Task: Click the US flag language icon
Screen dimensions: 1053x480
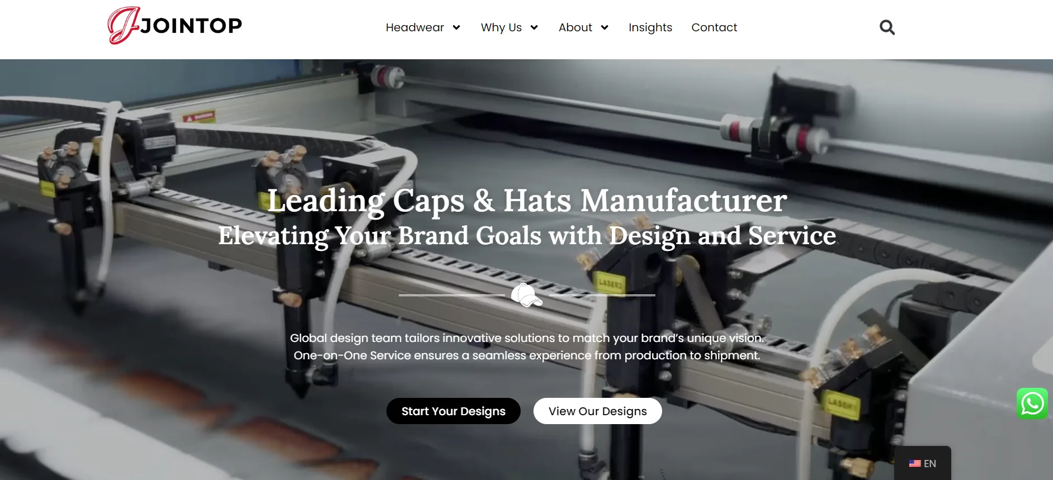Action: pos(915,463)
